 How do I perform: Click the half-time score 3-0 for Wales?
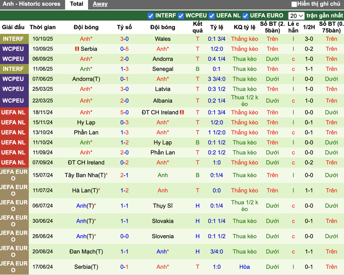click(x=309, y=39)
